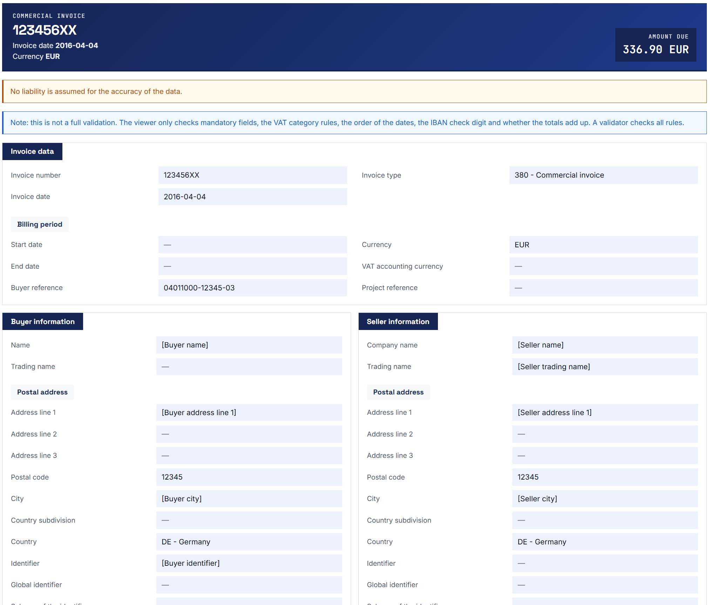The height and width of the screenshot is (605, 710).
Task: Click the Company name label in seller section
Action: click(392, 345)
